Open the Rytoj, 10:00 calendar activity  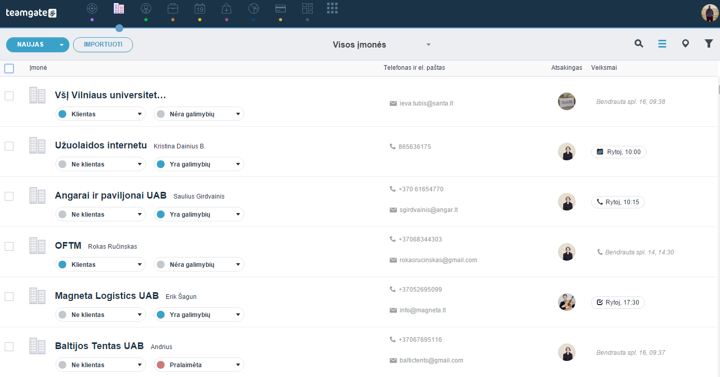(619, 152)
